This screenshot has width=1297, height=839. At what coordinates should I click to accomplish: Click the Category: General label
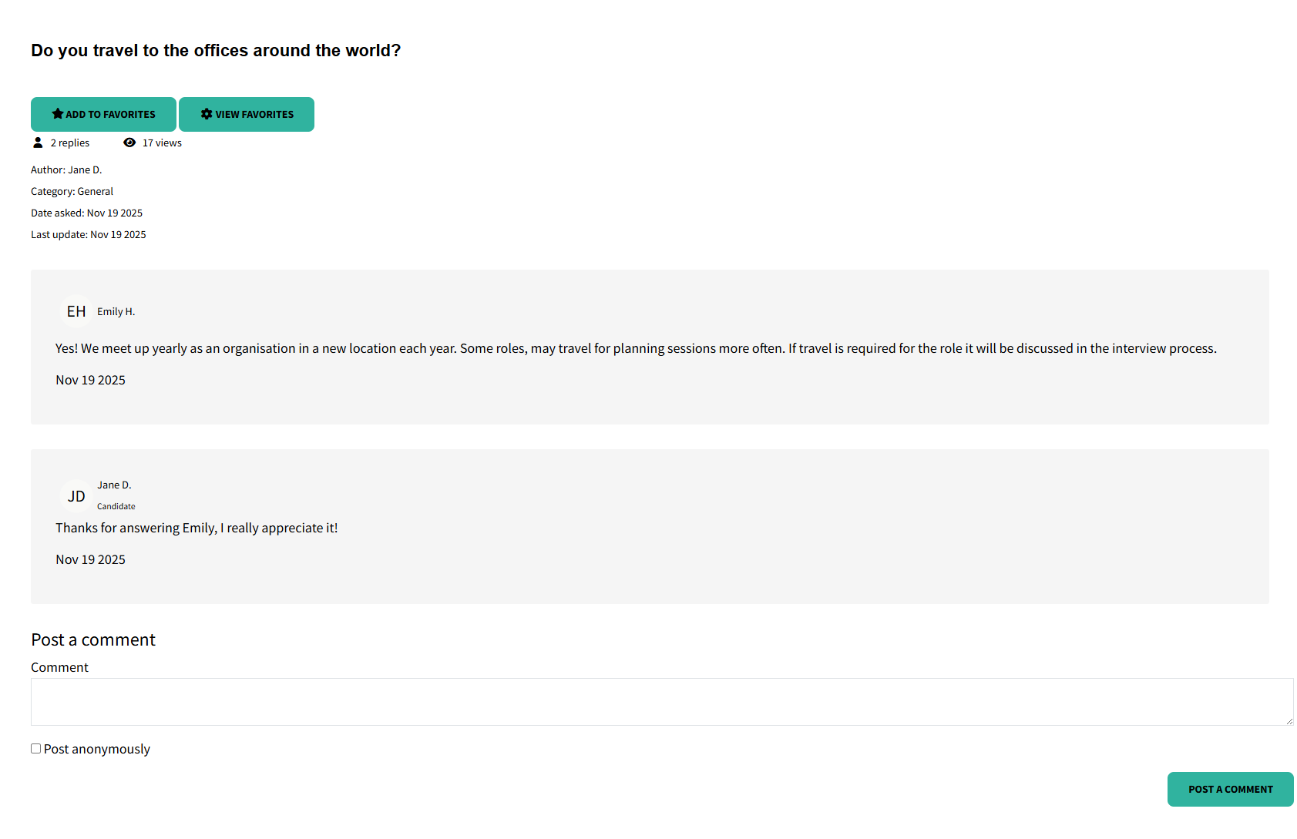click(x=72, y=191)
